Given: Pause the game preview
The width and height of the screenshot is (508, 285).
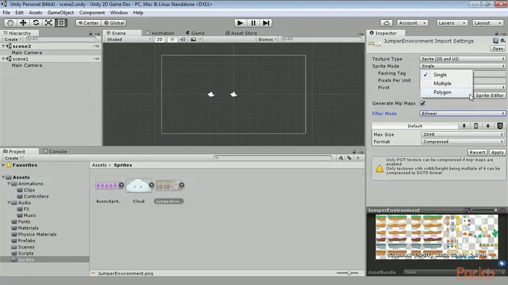Looking at the screenshot, I should pos(253,23).
